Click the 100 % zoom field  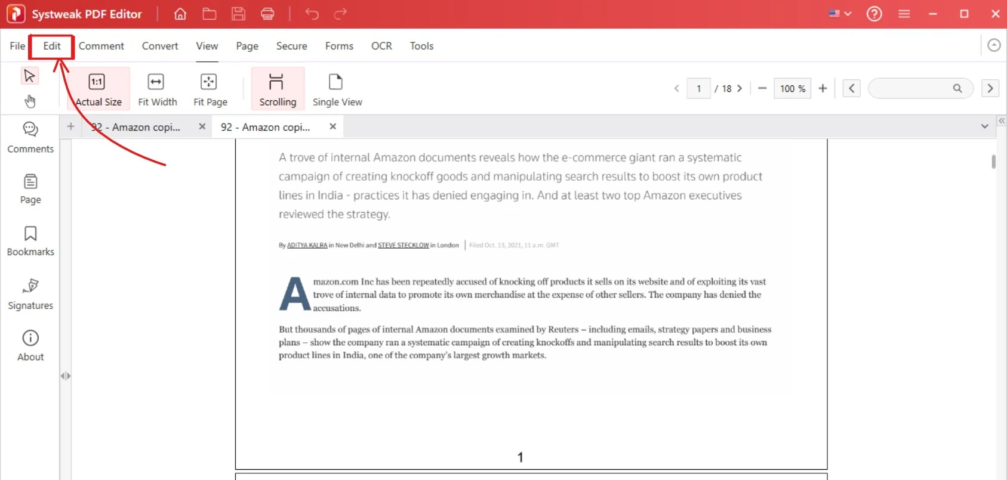tap(792, 88)
